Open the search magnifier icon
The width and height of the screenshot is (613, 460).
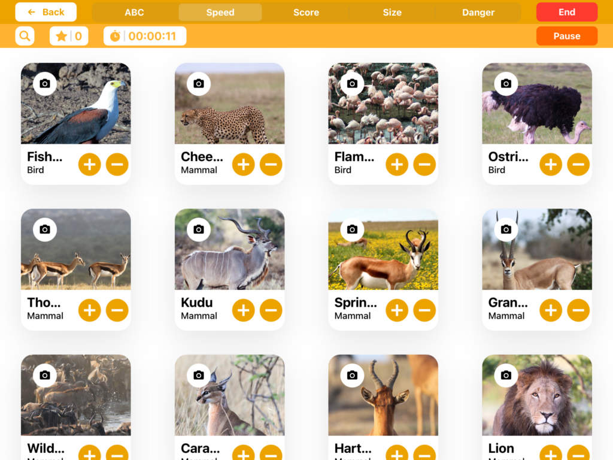pos(25,36)
